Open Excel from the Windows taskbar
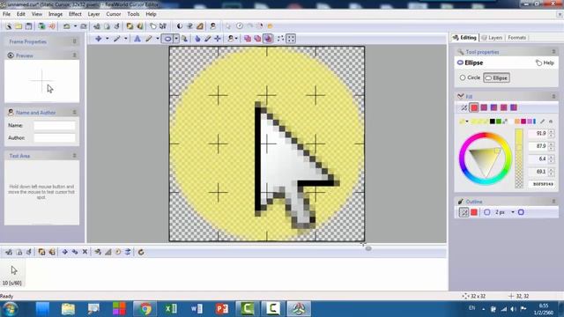 (x=171, y=309)
